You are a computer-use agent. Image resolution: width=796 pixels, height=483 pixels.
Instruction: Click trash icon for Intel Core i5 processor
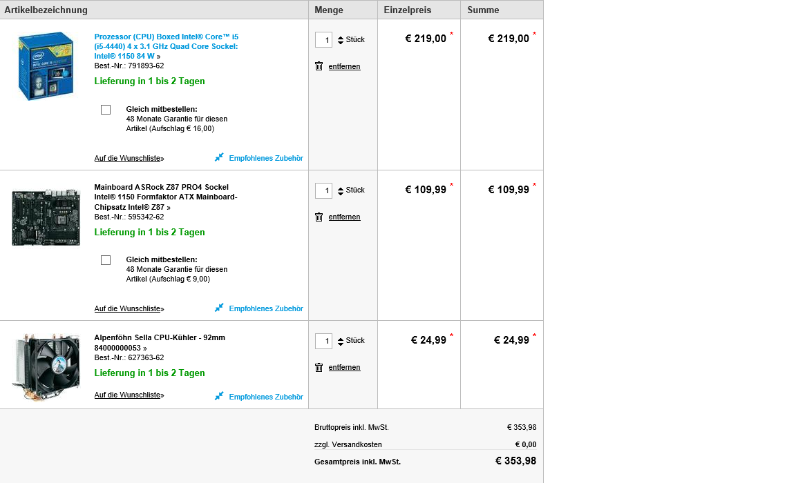319,66
